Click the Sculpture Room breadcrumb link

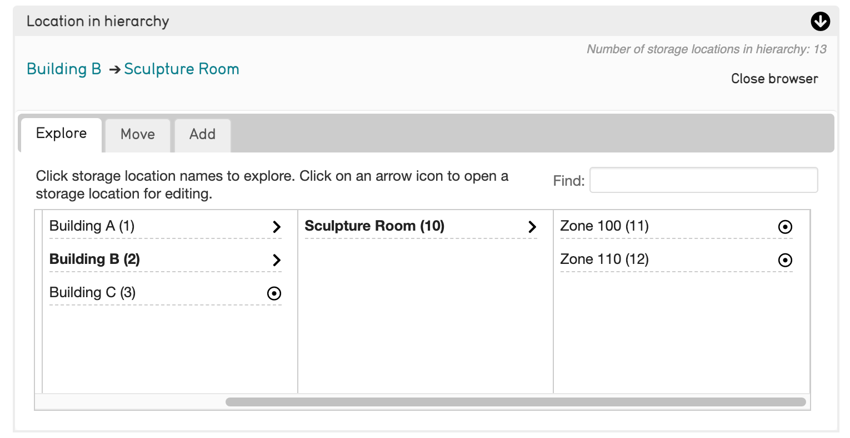pyautogui.click(x=181, y=69)
